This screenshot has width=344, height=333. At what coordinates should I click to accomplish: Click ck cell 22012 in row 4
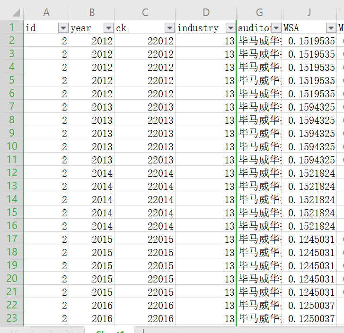[145, 67]
